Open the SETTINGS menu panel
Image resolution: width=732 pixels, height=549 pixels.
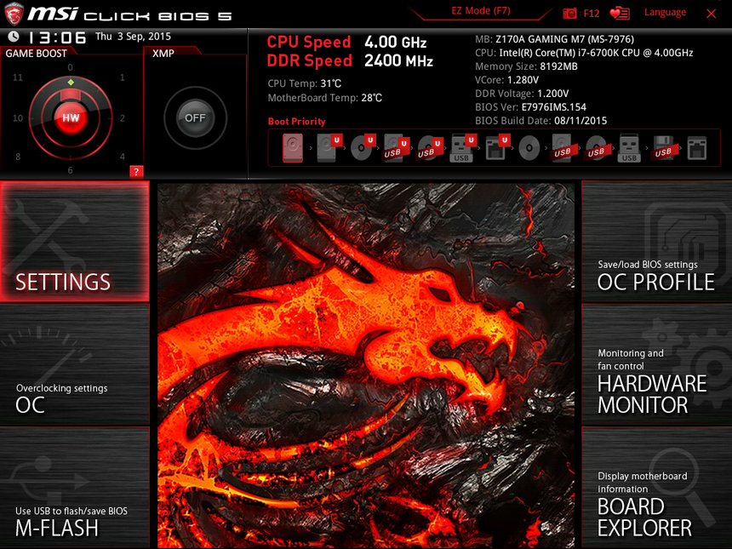[74, 243]
